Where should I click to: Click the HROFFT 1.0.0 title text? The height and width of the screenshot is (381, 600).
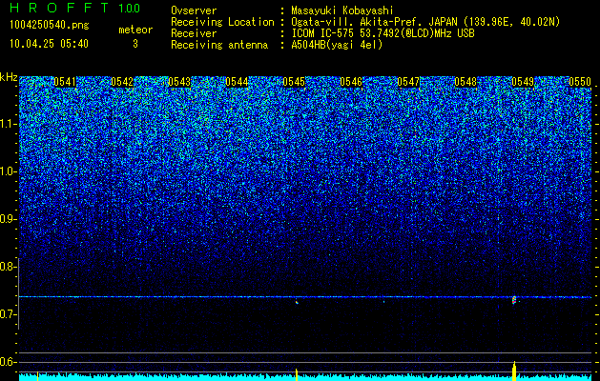click(75, 8)
